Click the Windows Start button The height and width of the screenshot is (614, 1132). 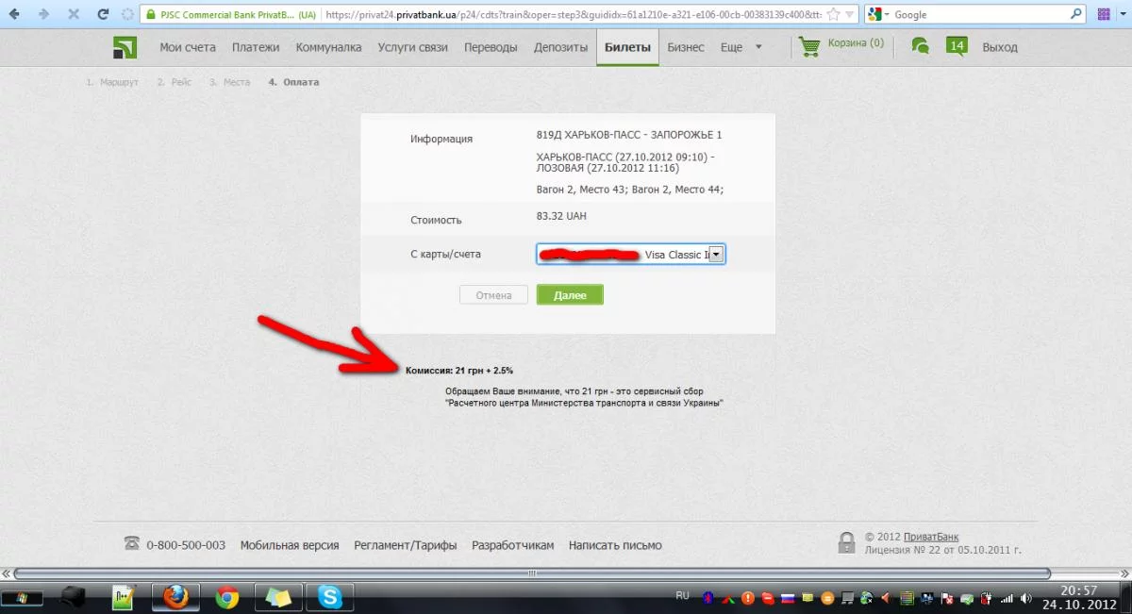20,598
